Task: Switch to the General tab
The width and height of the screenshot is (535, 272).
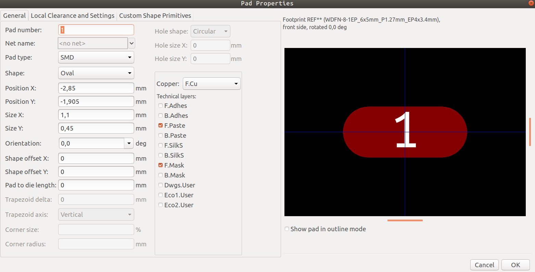Action: coord(14,16)
